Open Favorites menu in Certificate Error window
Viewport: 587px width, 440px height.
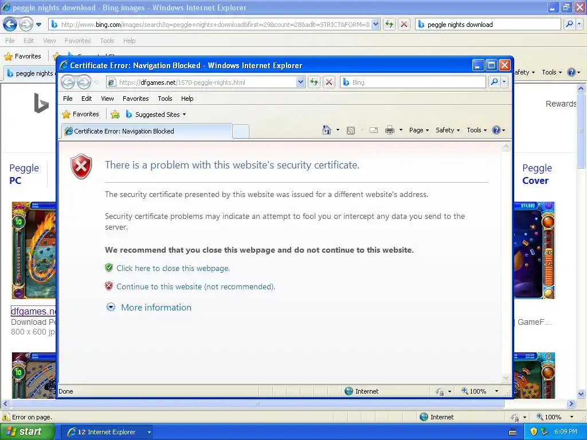(x=135, y=99)
